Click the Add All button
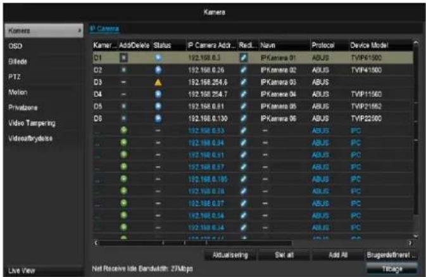Screen dimensions: 426x277 click(338, 255)
